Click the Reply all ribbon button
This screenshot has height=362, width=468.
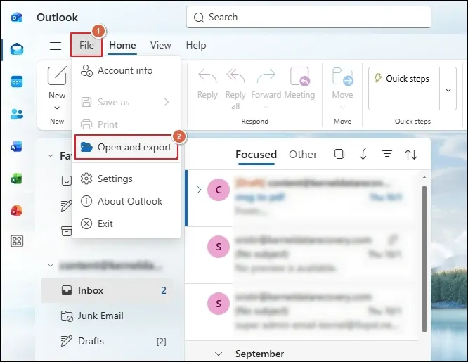coord(235,89)
